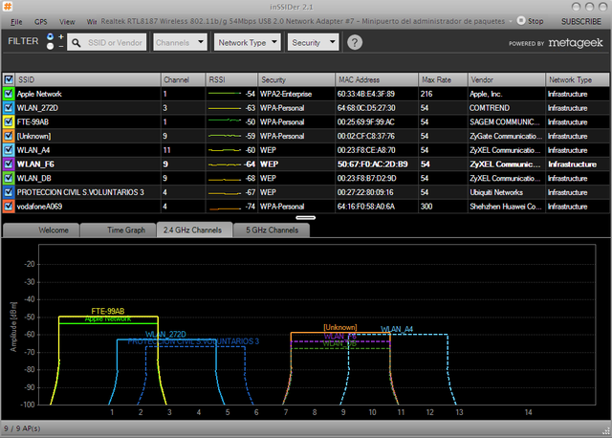Sort by the Network Type column header
Screen dimensions: 612x438
point(578,79)
